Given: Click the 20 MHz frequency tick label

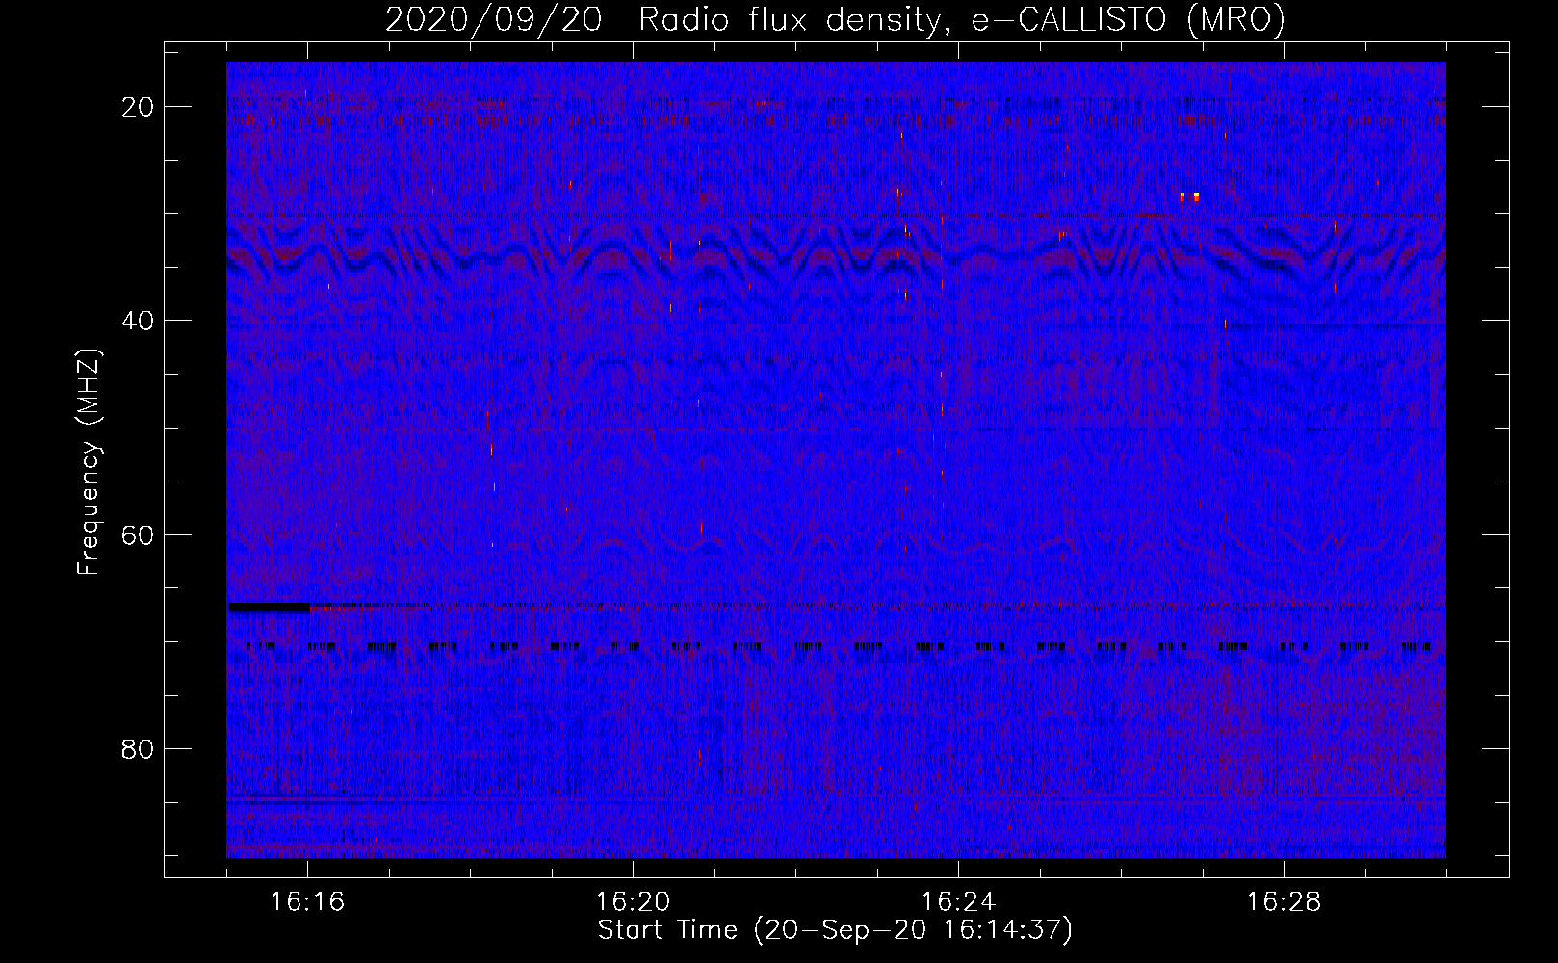Looking at the screenshot, I should click(138, 107).
